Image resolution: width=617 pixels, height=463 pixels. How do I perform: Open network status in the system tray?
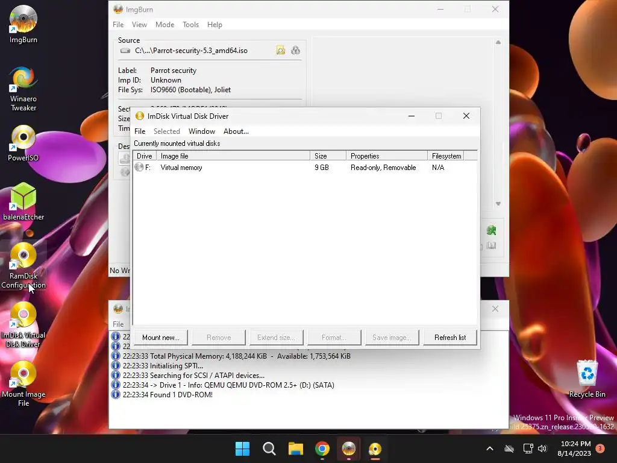(x=528, y=449)
